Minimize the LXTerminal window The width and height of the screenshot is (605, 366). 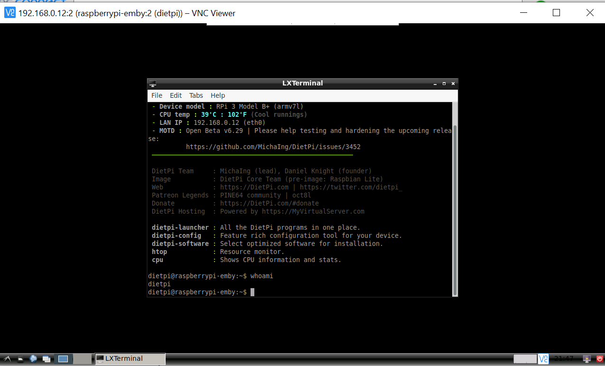click(x=435, y=84)
